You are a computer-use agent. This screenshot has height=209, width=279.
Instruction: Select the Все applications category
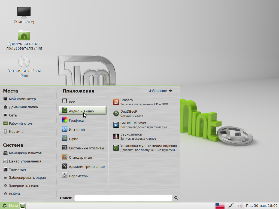click(x=83, y=102)
